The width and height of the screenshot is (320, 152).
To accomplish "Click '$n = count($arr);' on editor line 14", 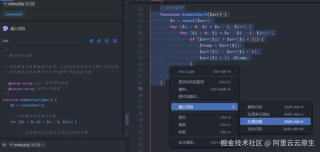I will tap(191, 21).
